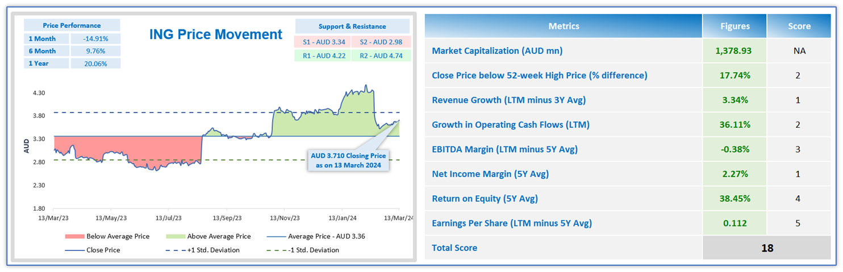Screen dimensions: 843x272
Task: Click the -1 Std. Deviation legend entry
Action: pyautogui.click(x=302, y=250)
